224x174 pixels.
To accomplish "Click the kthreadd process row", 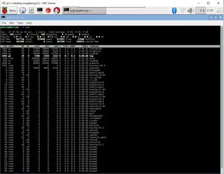I will click(110, 70).
